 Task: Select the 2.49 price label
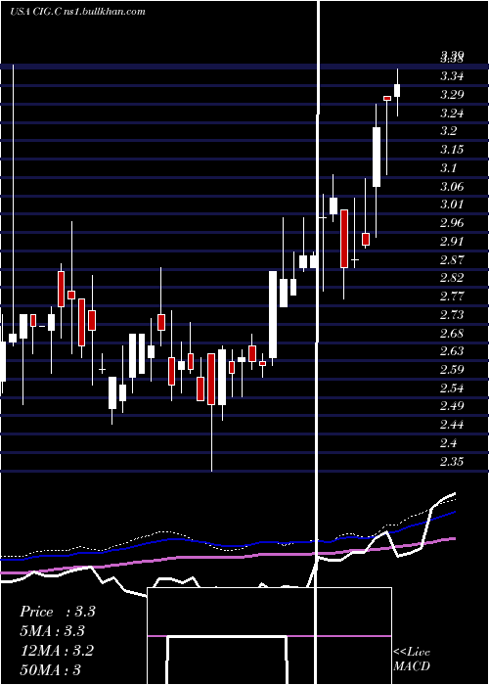pyautogui.click(x=452, y=406)
